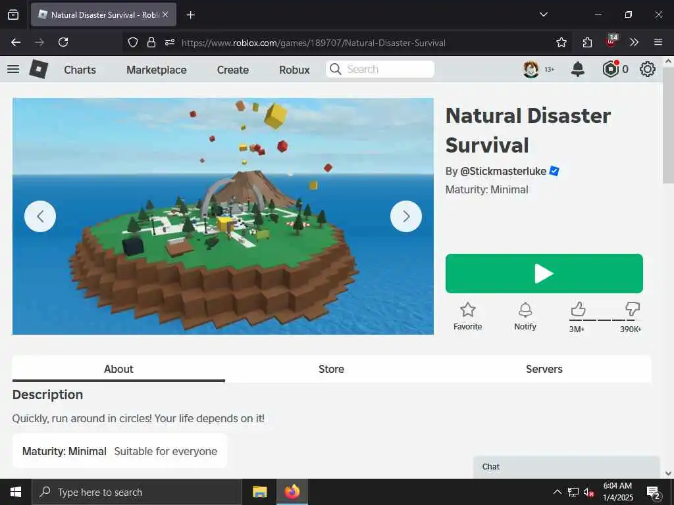Favorite this game with the star
This screenshot has height=505, width=674.
[468, 316]
